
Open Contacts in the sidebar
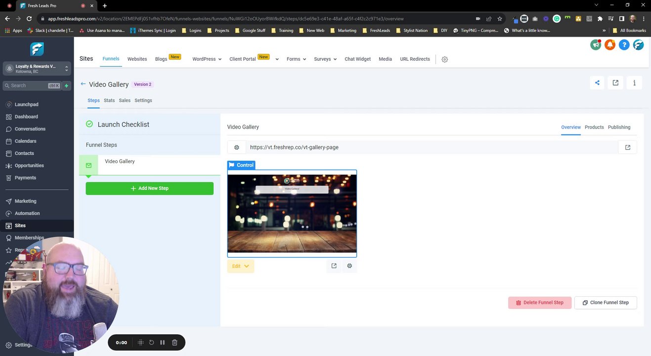[x=24, y=153]
